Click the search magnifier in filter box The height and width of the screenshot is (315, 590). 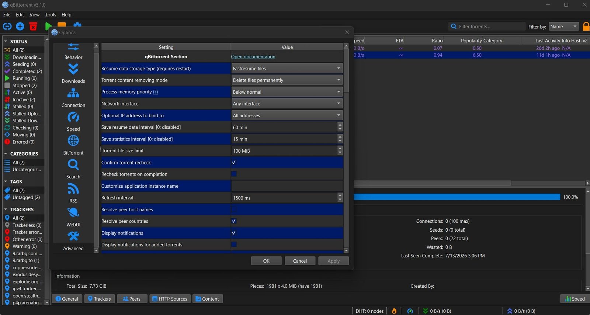pyautogui.click(x=454, y=27)
